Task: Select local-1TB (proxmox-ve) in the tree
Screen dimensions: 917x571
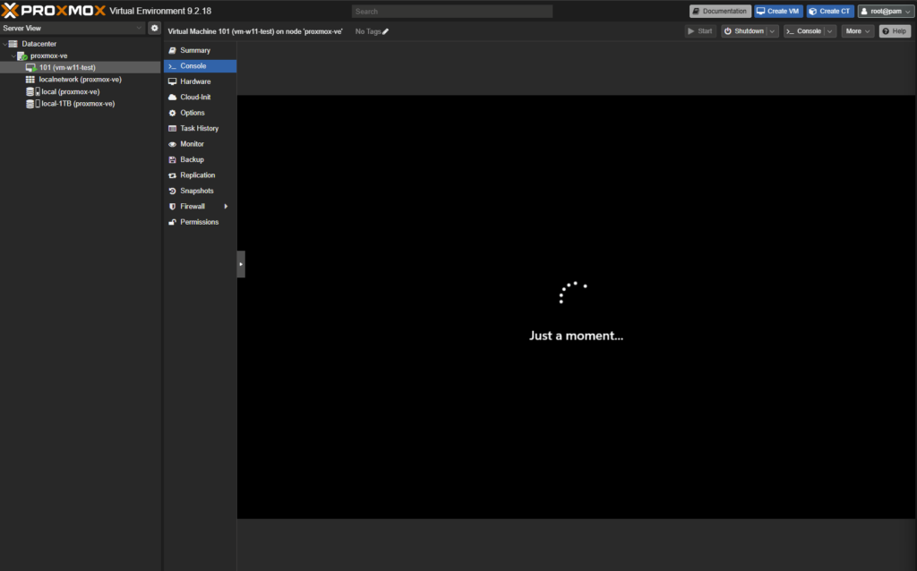Action: 80,104
